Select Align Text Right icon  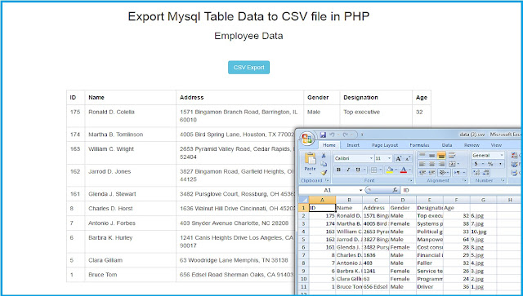click(441, 164)
